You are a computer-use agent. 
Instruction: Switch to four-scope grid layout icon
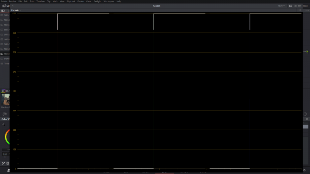point(300,6)
